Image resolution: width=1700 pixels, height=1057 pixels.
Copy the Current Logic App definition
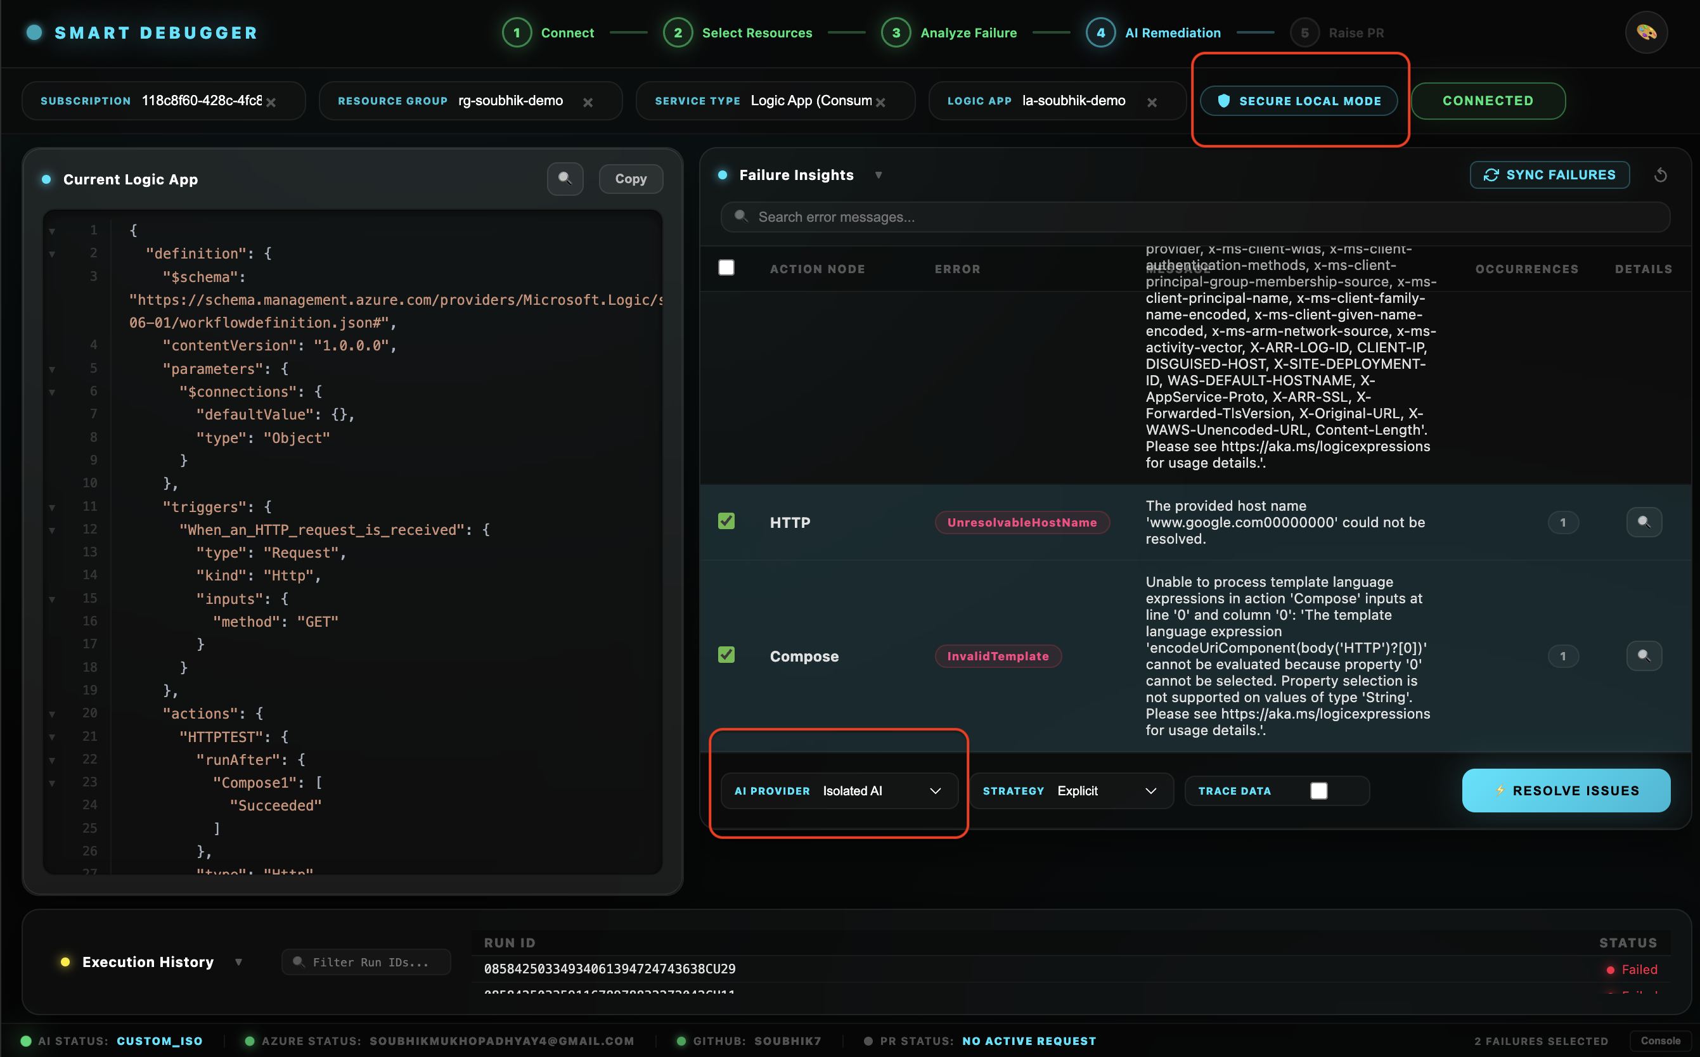pos(631,179)
